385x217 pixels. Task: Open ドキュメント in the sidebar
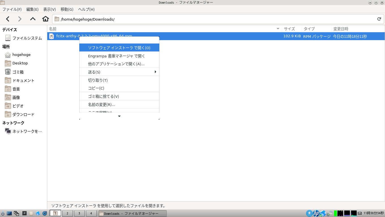20,81
